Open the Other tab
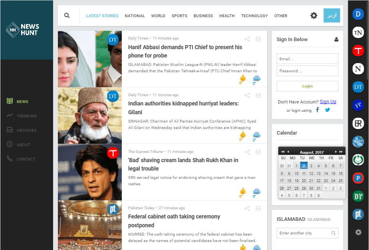Screen dimensions: 369x250 click(280, 16)
